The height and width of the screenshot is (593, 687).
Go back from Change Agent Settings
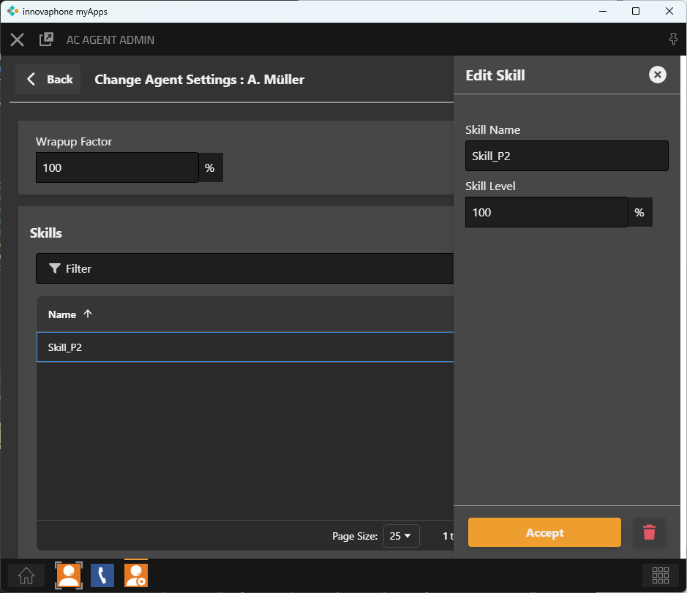click(48, 79)
